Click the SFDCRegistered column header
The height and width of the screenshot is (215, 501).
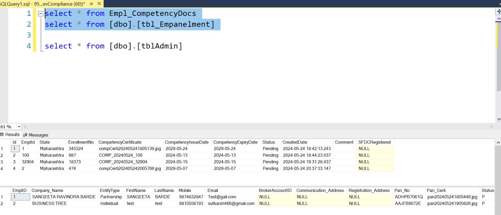(x=374, y=142)
